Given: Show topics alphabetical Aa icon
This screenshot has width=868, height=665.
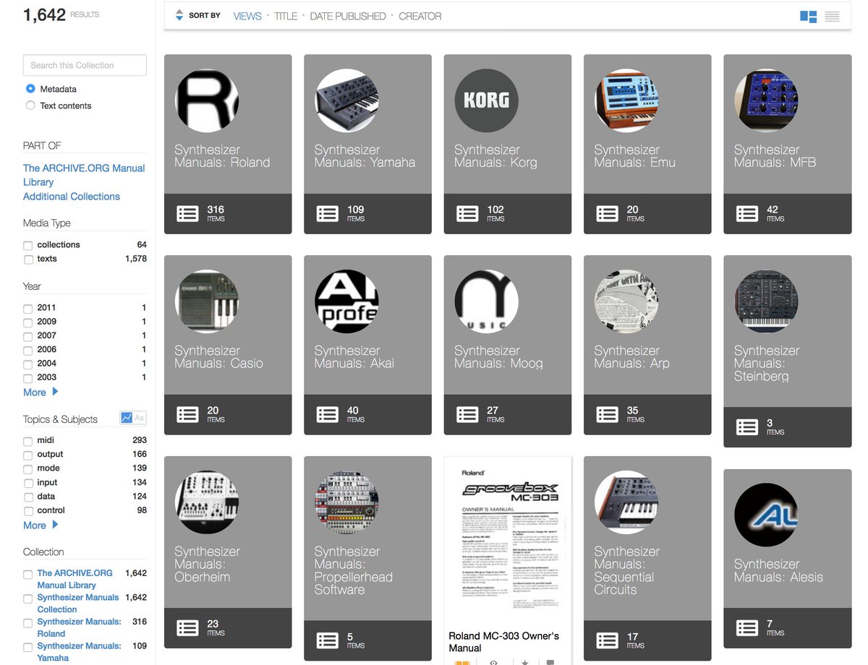Looking at the screenshot, I should [x=140, y=418].
